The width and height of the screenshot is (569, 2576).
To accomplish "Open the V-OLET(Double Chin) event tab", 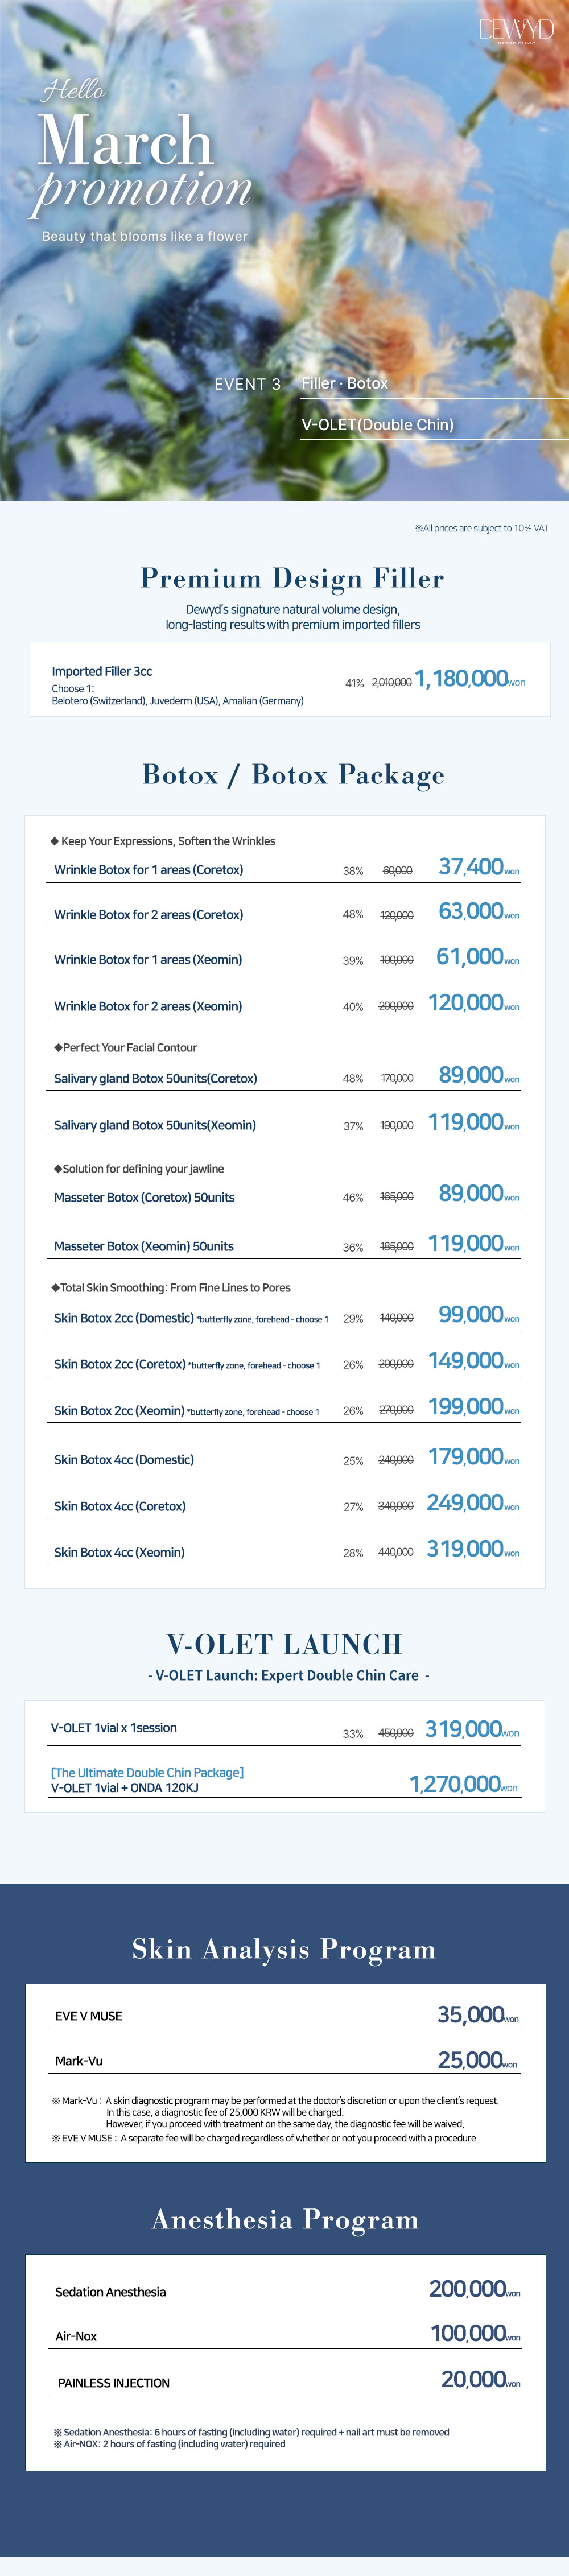I will (377, 424).
